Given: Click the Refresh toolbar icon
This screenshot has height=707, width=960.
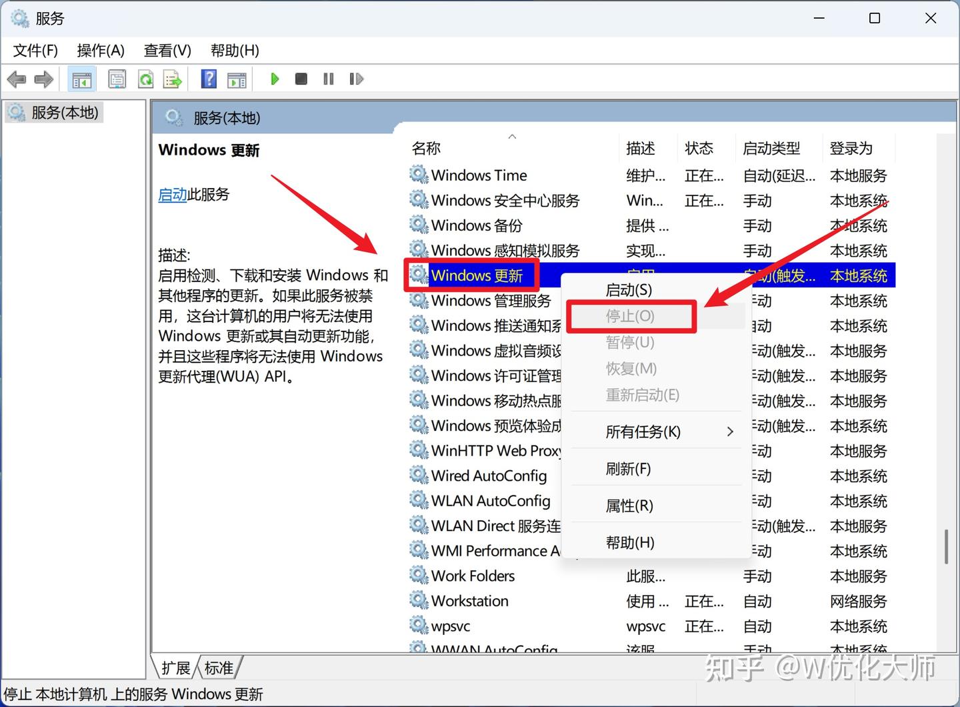Looking at the screenshot, I should (145, 80).
